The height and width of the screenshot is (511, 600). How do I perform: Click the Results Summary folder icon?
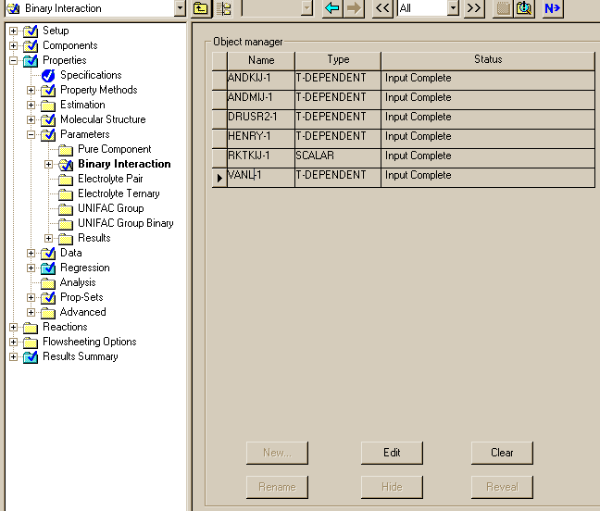click(31, 356)
